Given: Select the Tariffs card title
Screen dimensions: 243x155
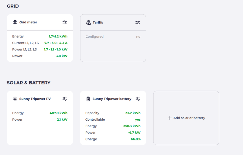Looking at the screenshot, I should point(98,22).
